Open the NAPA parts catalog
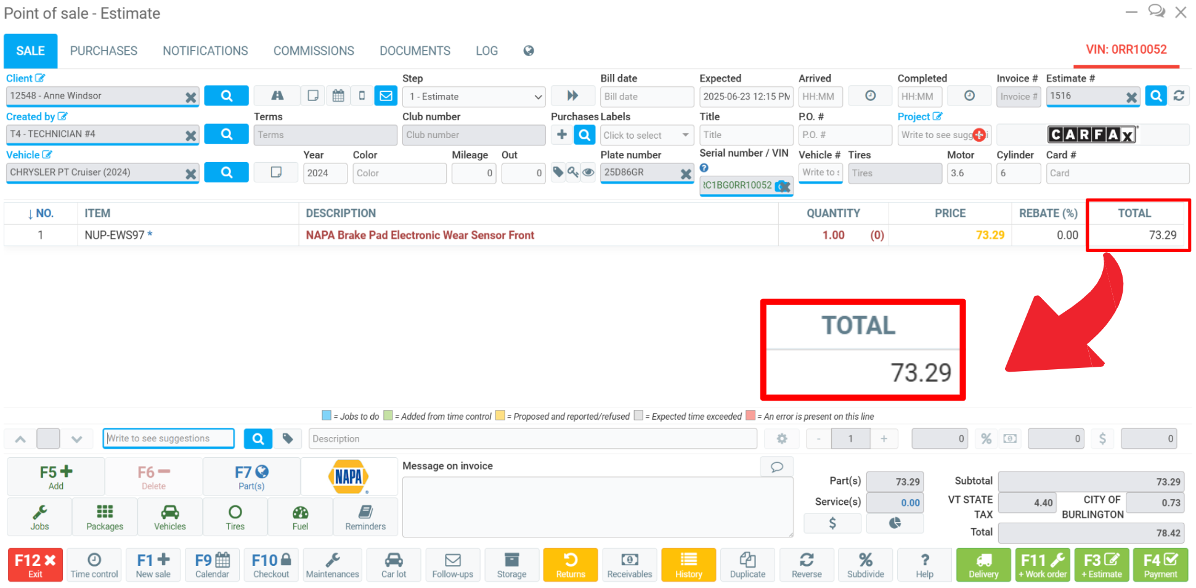 349,476
